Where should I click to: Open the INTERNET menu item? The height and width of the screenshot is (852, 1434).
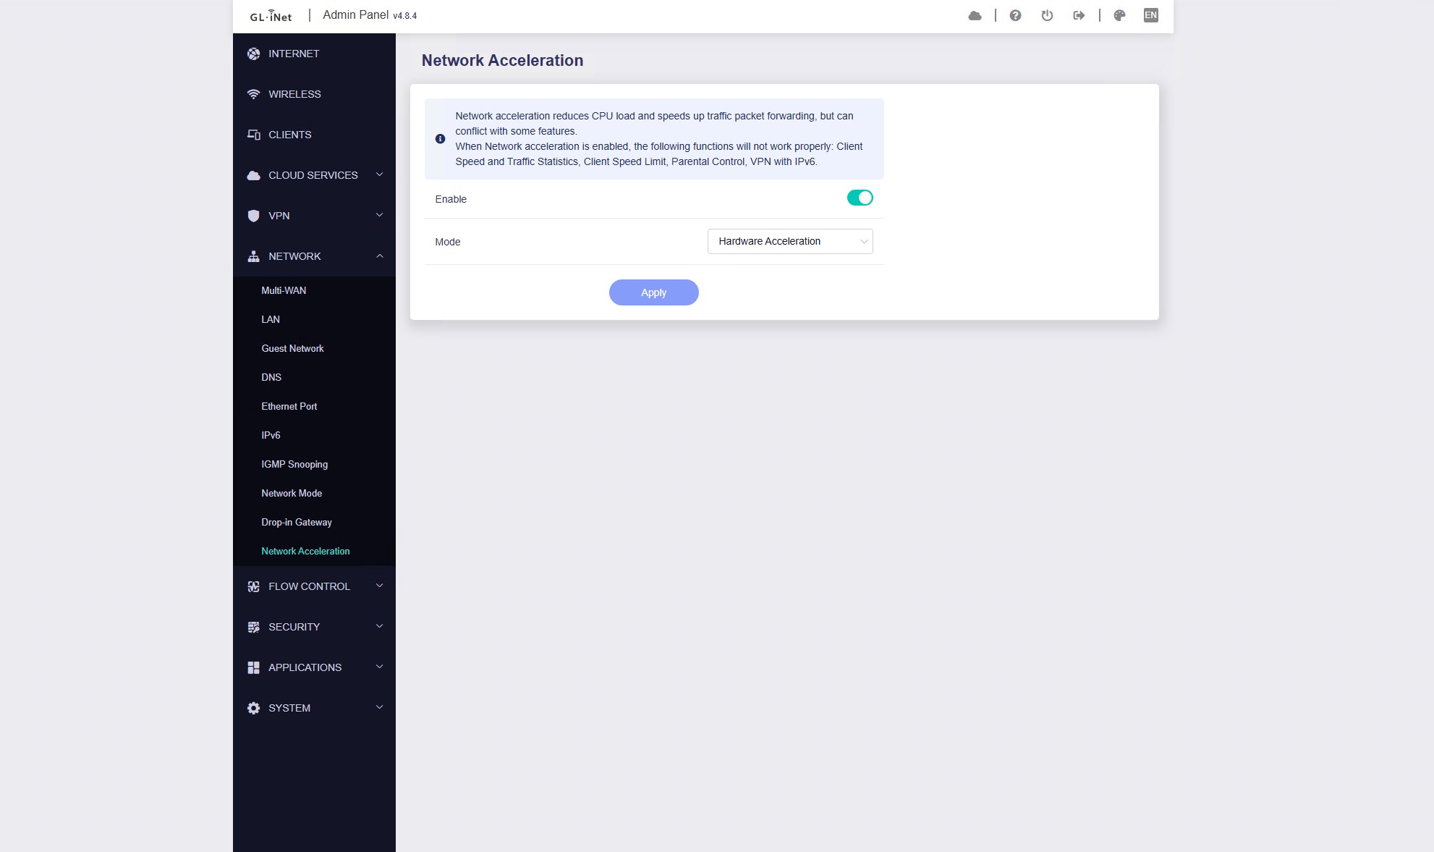click(294, 54)
